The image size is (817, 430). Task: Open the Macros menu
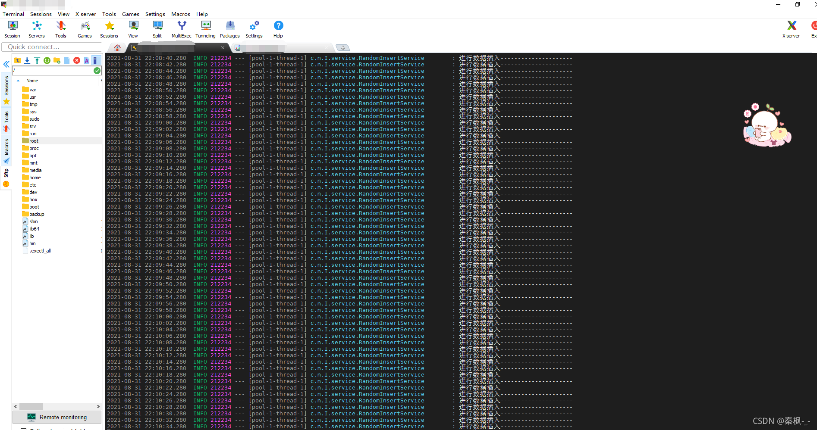click(x=180, y=14)
